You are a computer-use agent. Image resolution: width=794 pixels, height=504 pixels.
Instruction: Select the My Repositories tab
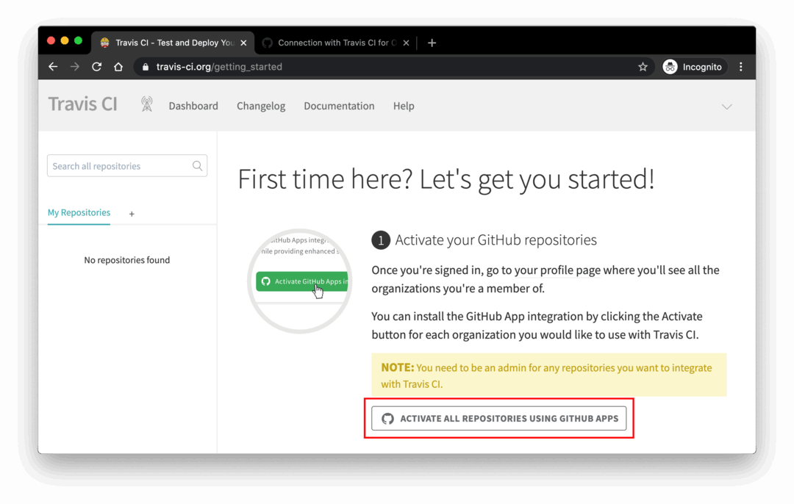(79, 213)
